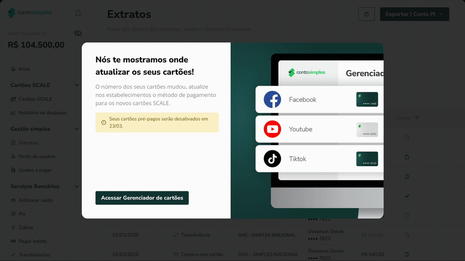Click the barcode icon beside Pagar boleto
Viewport: 465px width, 261px height.
13,241
